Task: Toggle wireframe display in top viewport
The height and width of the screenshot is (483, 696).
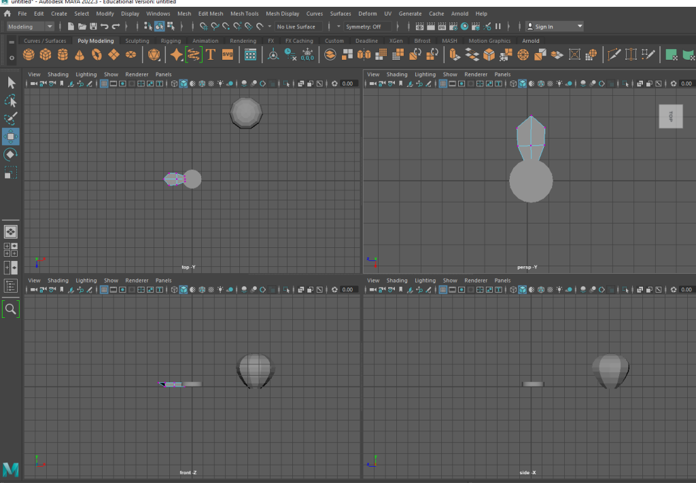Action: 174,84
